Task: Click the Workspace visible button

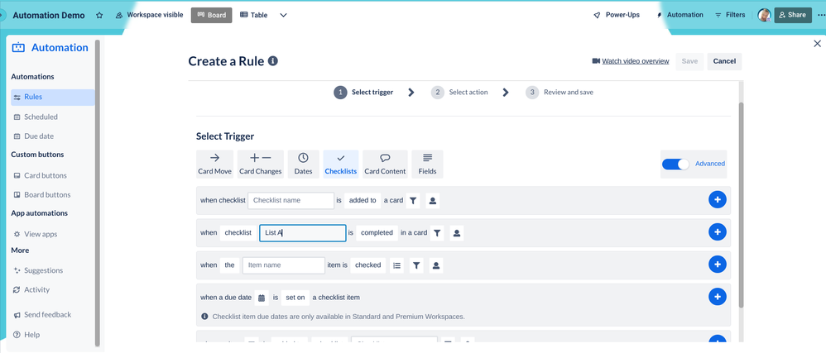Action: (x=149, y=15)
